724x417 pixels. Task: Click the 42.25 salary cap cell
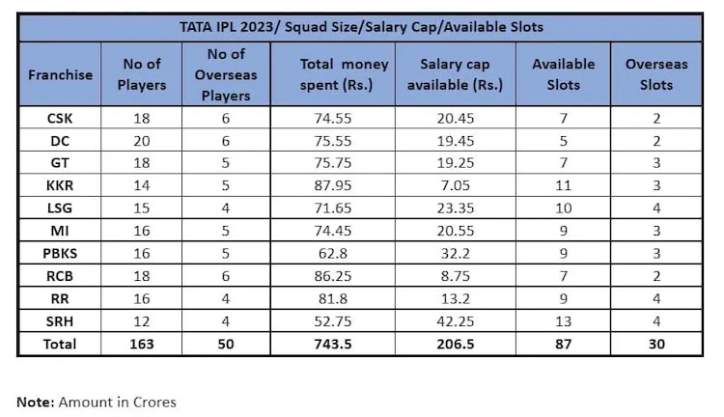coord(455,319)
